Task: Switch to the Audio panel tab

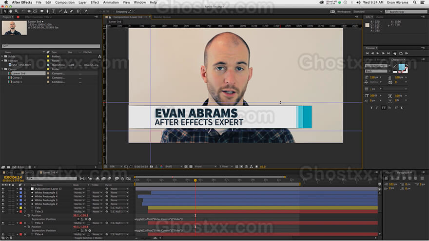Action: [x=379, y=17]
